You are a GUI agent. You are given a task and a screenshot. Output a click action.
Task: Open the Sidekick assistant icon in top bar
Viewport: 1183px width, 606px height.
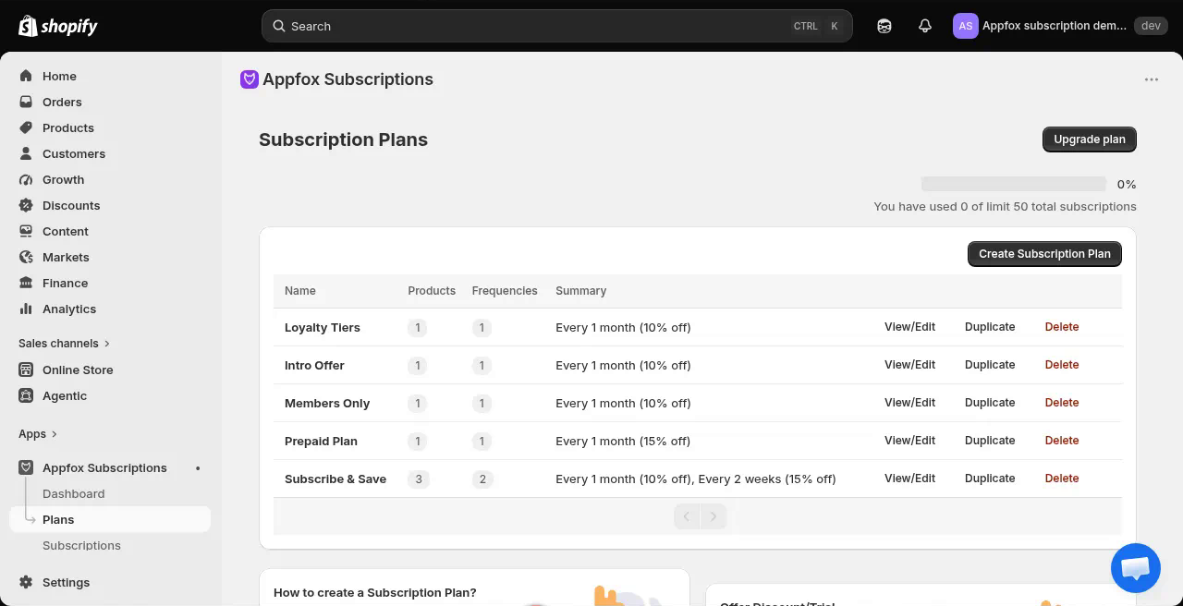pyautogui.click(x=884, y=26)
